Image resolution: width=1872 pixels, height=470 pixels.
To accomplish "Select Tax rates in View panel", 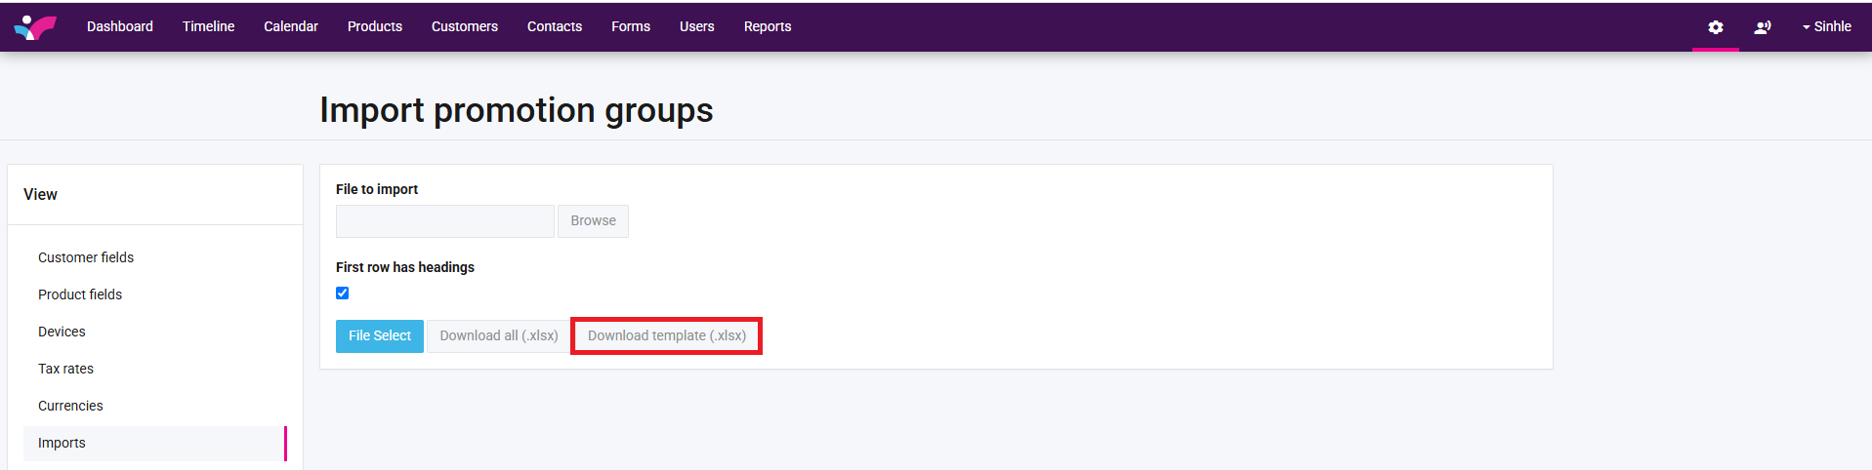I will 65,369.
